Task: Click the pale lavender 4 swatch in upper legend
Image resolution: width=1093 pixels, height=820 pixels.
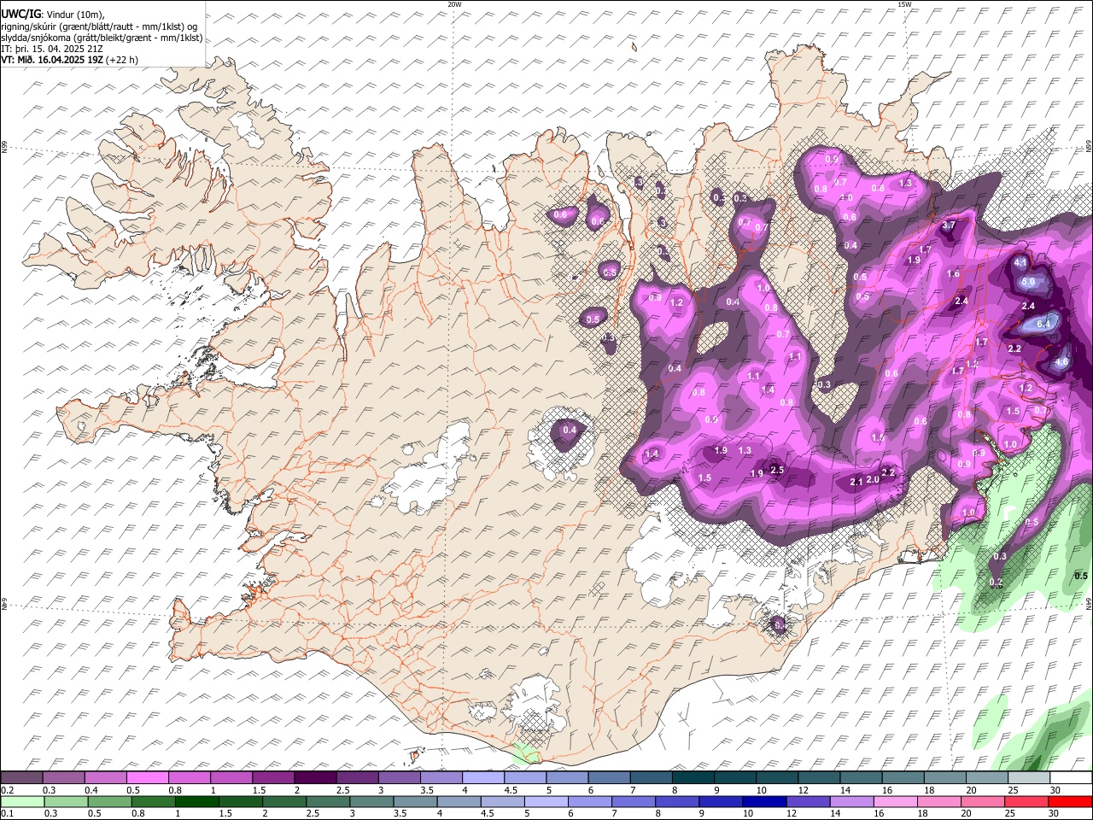Action: coord(483,778)
